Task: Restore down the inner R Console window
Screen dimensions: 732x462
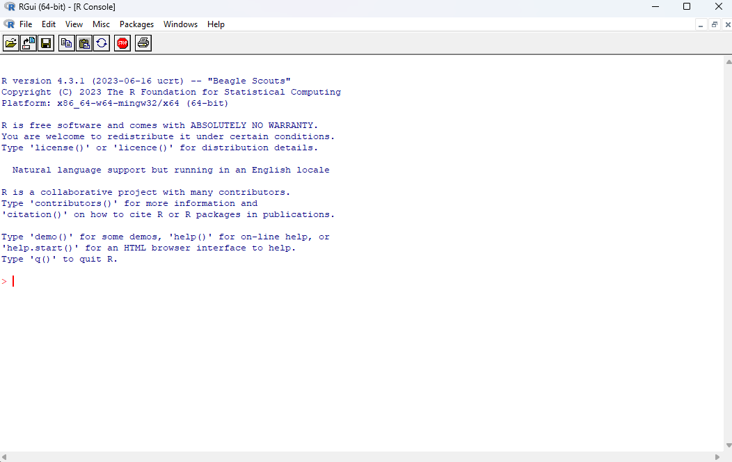Action: pos(714,24)
